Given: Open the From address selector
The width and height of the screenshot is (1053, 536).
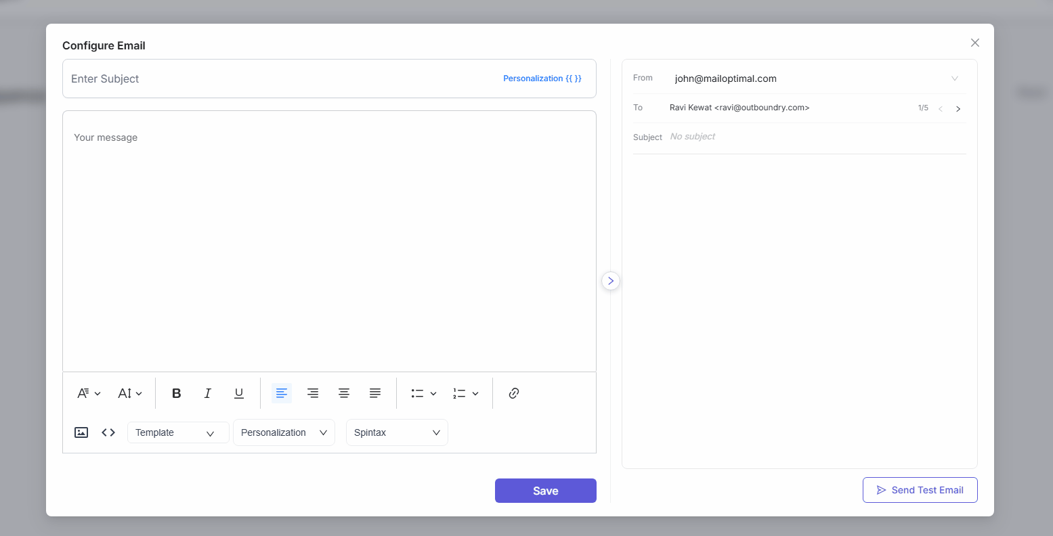Looking at the screenshot, I should [955, 78].
